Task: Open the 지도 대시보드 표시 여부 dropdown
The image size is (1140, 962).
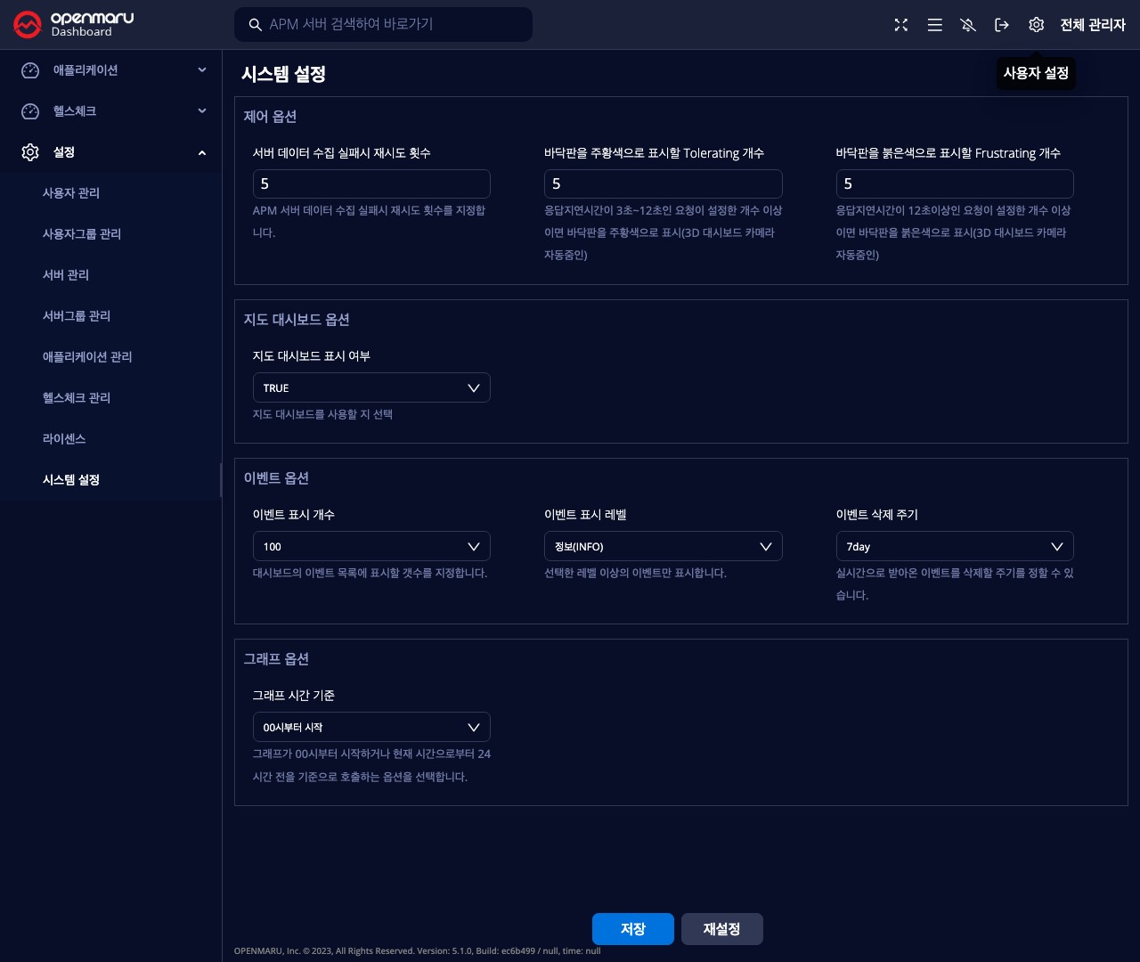Action: tap(371, 387)
